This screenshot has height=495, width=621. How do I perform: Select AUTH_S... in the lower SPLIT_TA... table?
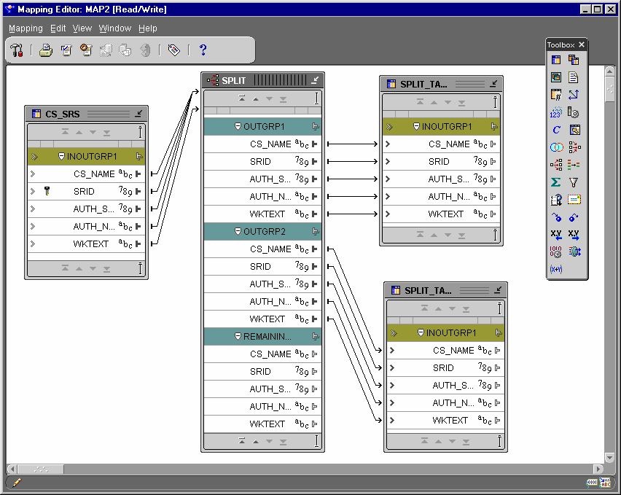click(x=445, y=386)
